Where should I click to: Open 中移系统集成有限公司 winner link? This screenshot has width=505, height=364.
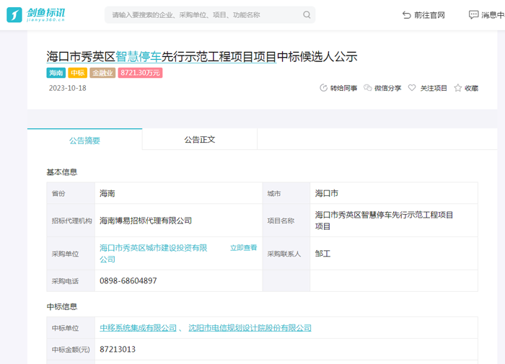click(139, 328)
